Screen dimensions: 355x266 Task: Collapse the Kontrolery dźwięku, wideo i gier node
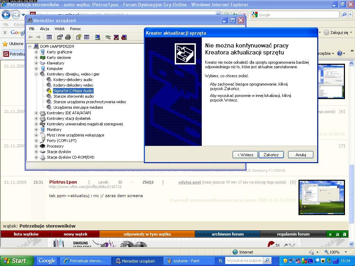pyautogui.click(x=36, y=74)
